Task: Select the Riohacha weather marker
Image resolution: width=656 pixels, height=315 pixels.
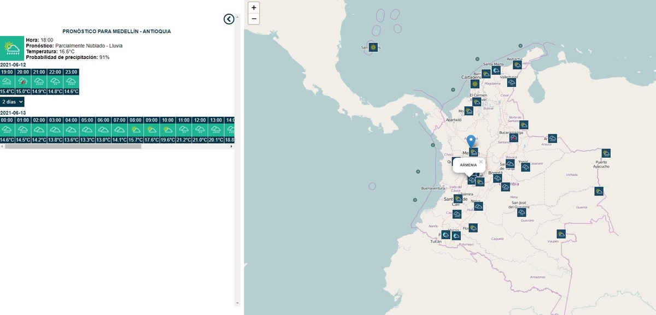Action: (517, 65)
